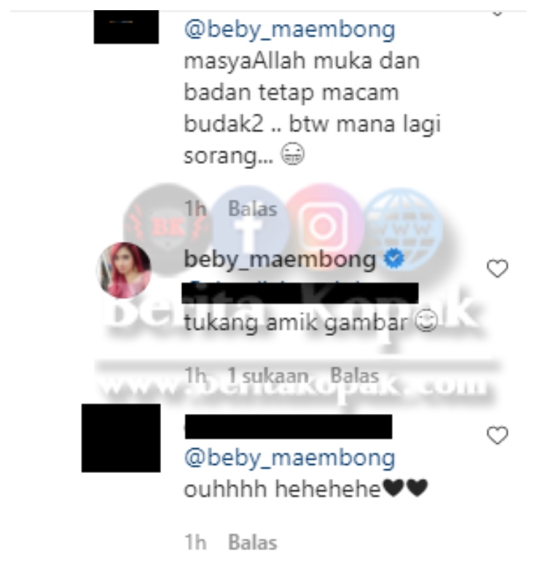The width and height of the screenshot is (537, 583).
Task: Click the Facebook logo in the watermark
Action: click(250, 227)
